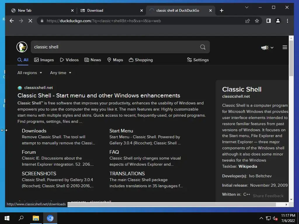Bookmark this page with the star icon
Image resolution: width=299 pixels, height=224 pixels.
[257, 21]
